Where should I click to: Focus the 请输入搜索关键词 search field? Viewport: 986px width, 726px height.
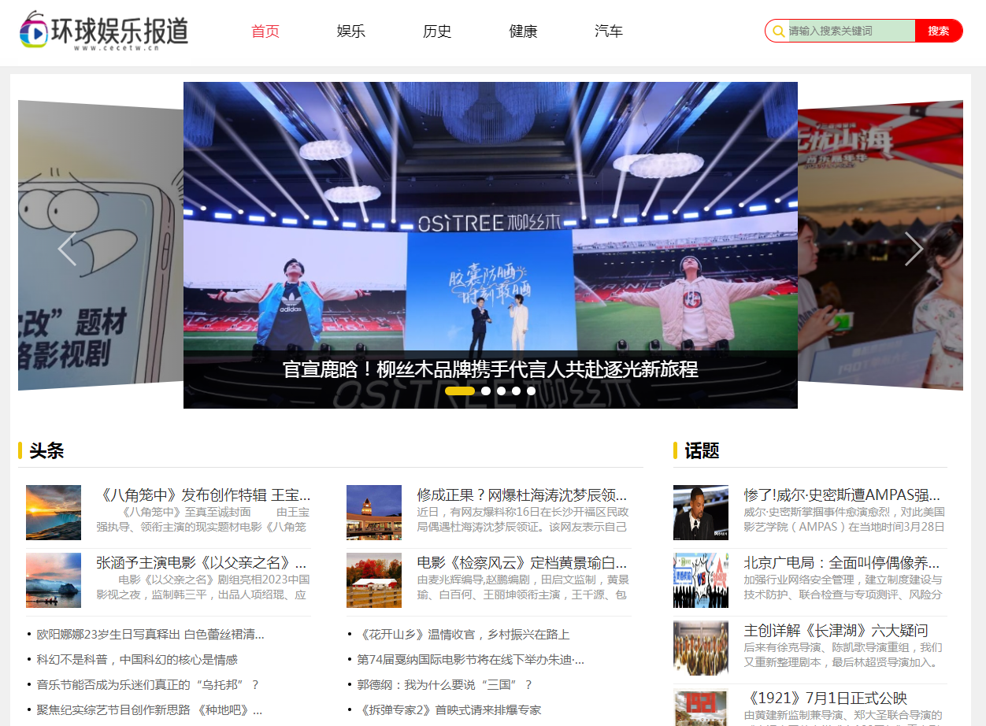pyautogui.click(x=851, y=31)
